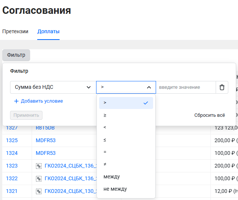
Task: Choose the 'между' operator option
Action: pyautogui.click(x=126, y=176)
